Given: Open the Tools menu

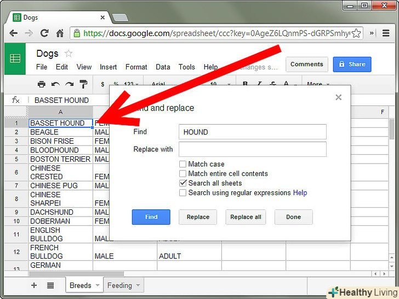Looking at the screenshot, I should click(186, 67).
